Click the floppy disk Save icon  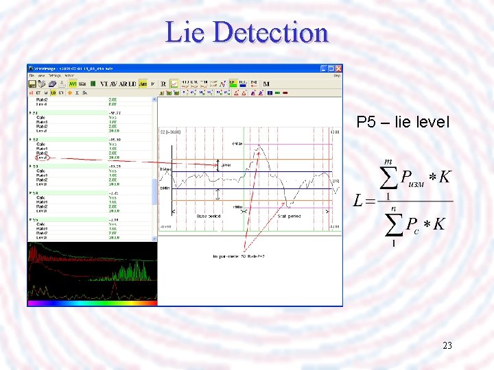pos(32,84)
